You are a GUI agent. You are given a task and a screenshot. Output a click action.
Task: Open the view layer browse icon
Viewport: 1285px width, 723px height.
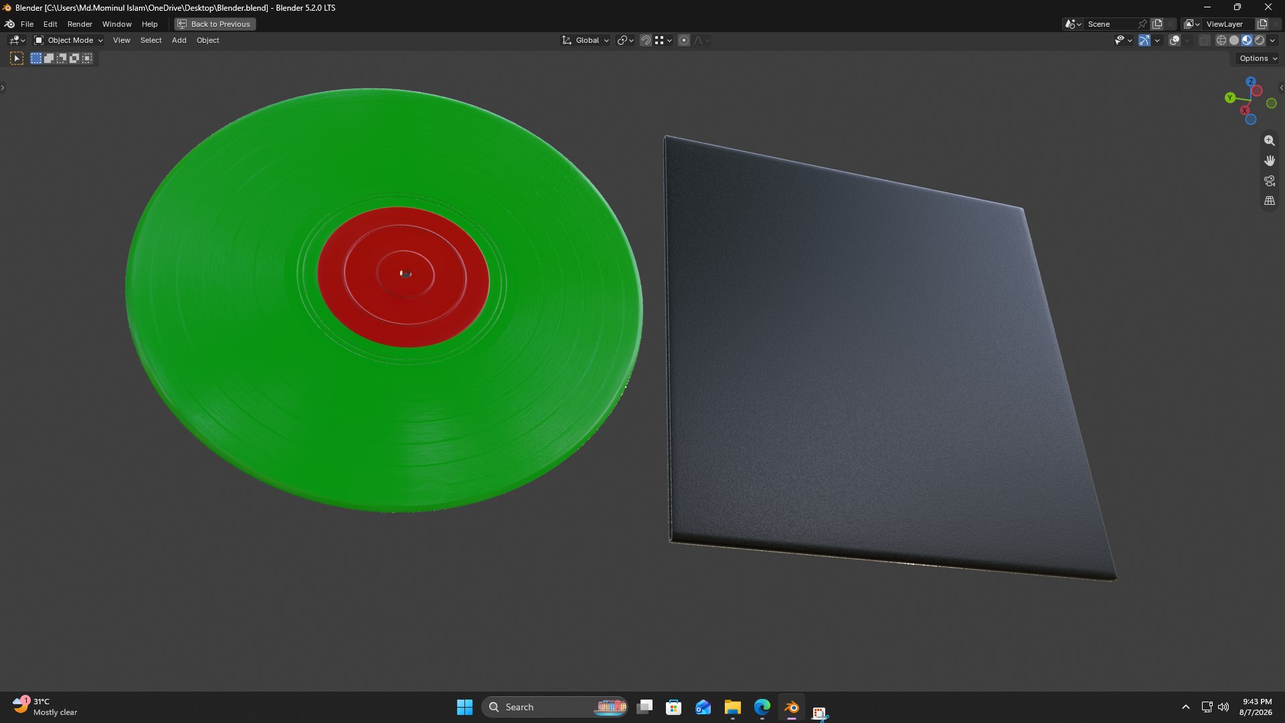click(1191, 24)
